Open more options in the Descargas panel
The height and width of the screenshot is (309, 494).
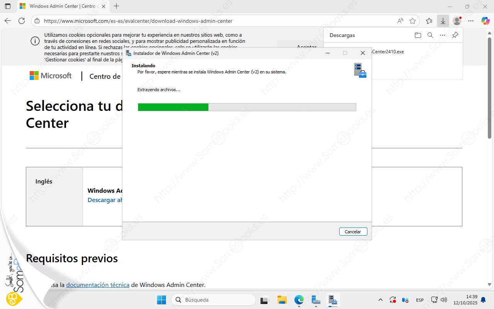[x=443, y=35]
